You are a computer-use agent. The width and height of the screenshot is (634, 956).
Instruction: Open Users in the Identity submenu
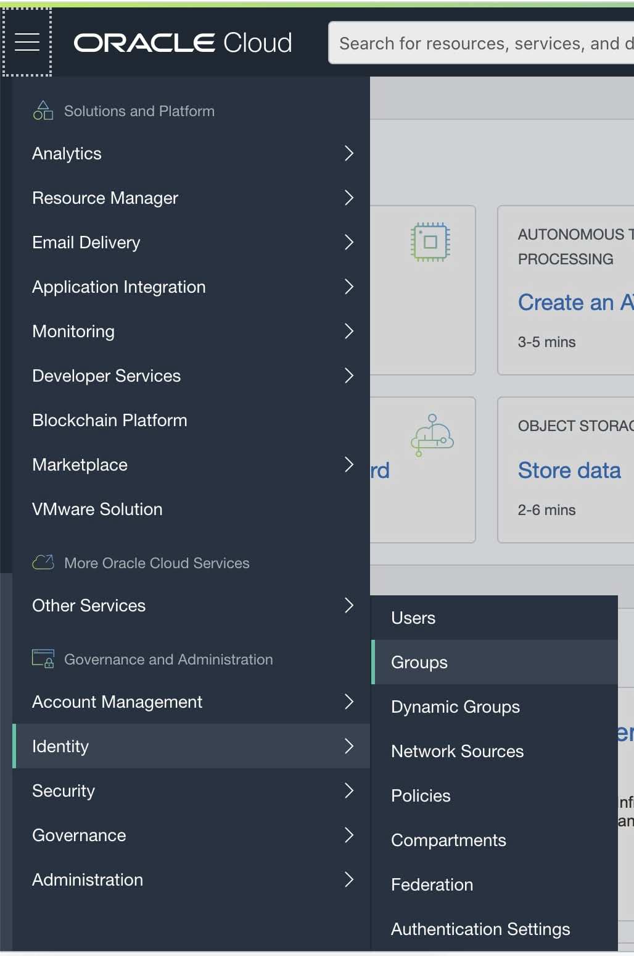[495, 618]
